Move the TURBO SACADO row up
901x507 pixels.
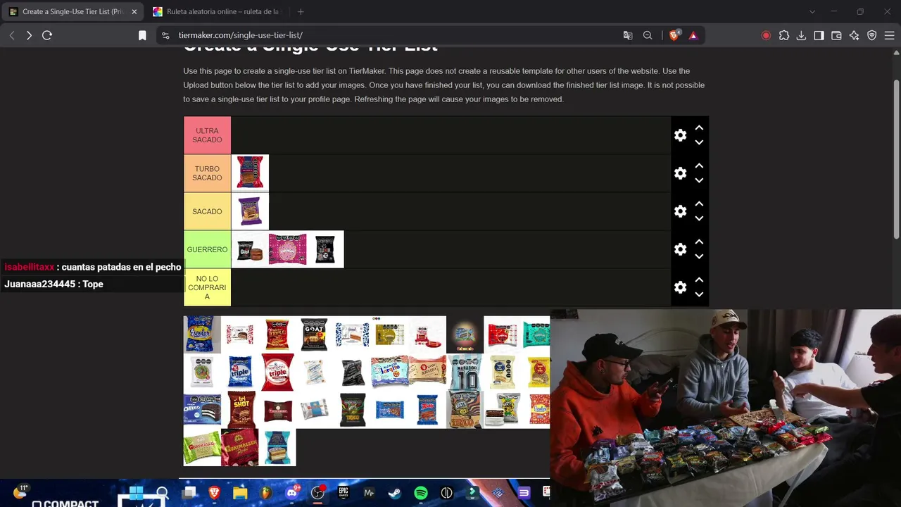(699, 166)
